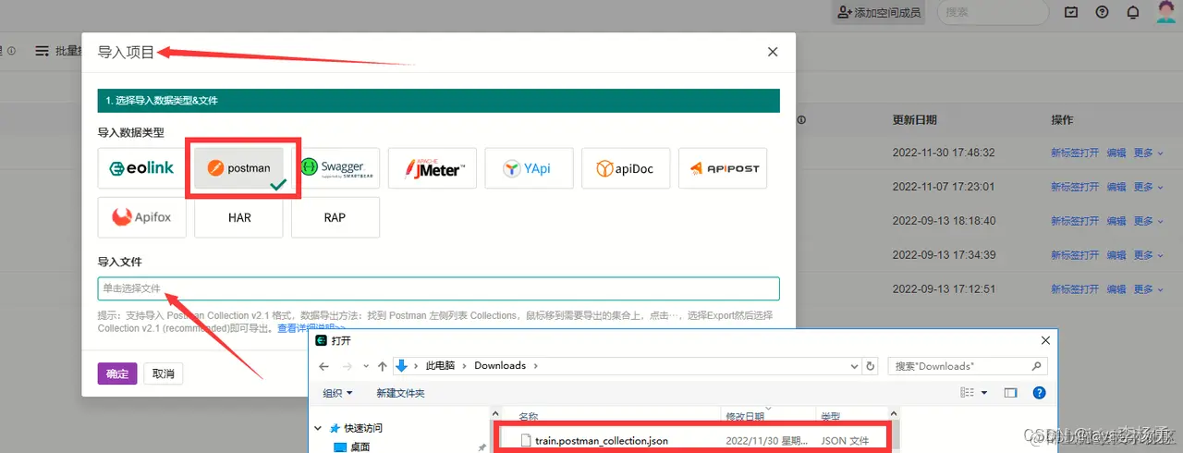1183x453 pixels.
Task: Select RAP import data type
Action: (x=335, y=218)
